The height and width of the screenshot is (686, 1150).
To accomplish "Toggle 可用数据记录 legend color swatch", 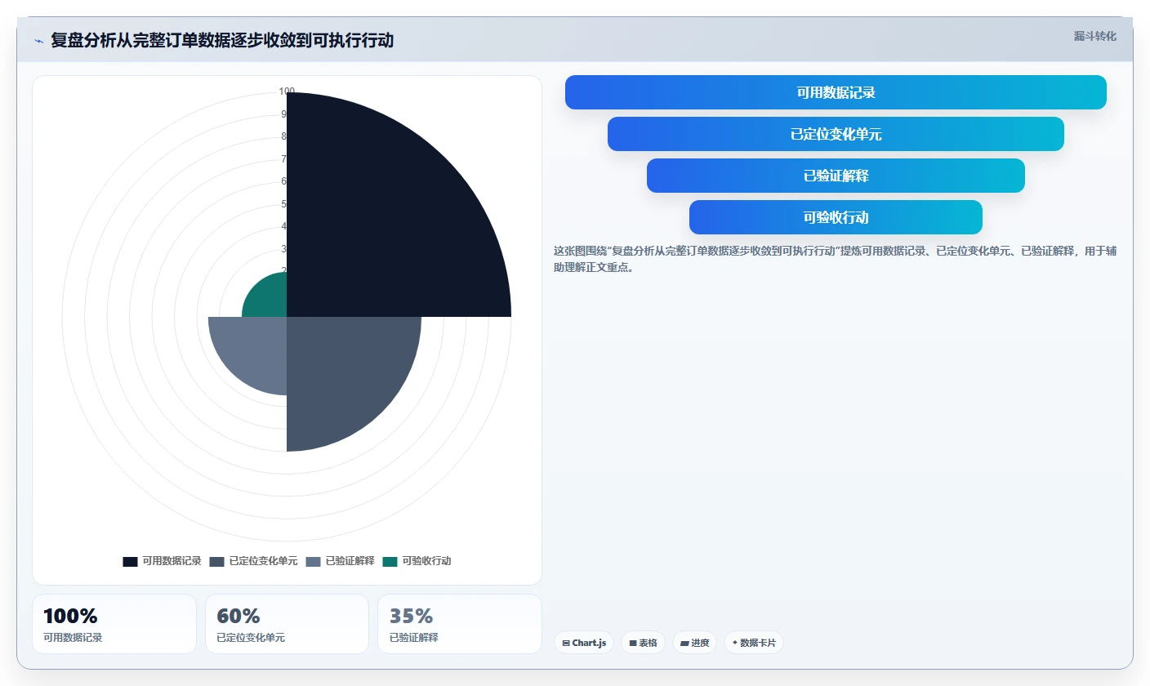I will pos(130,561).
